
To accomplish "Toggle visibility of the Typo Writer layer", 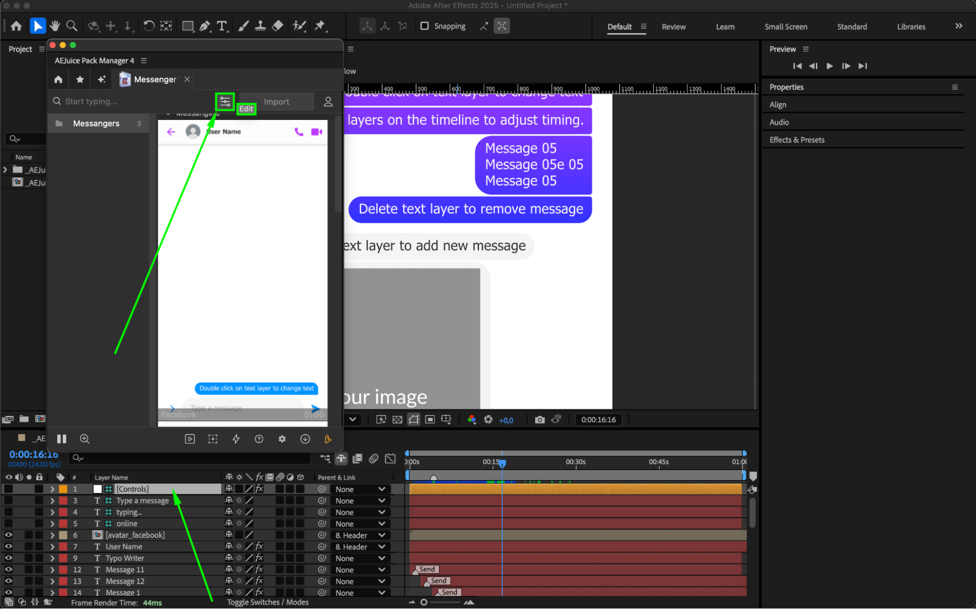I will click(x=8, y=558).
